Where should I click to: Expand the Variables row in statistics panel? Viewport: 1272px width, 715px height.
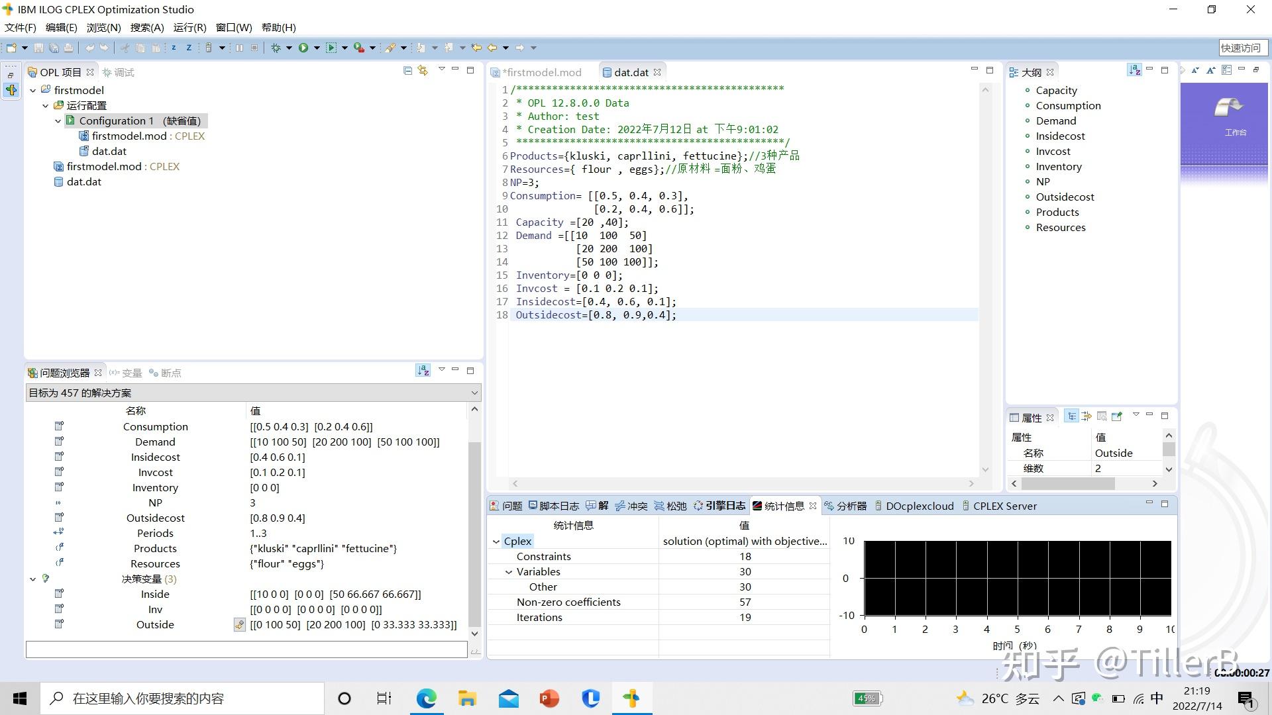(x=508, y=571)
